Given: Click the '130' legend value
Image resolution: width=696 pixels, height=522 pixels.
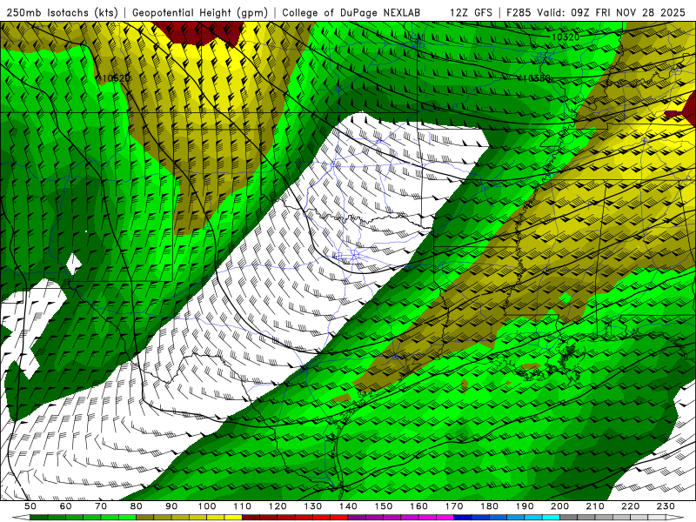Looking at the screenshot, I should coord(313,506).
